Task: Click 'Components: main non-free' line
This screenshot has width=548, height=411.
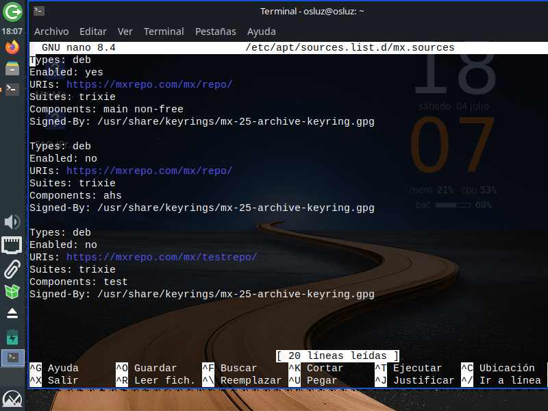Action: [106, 110]
